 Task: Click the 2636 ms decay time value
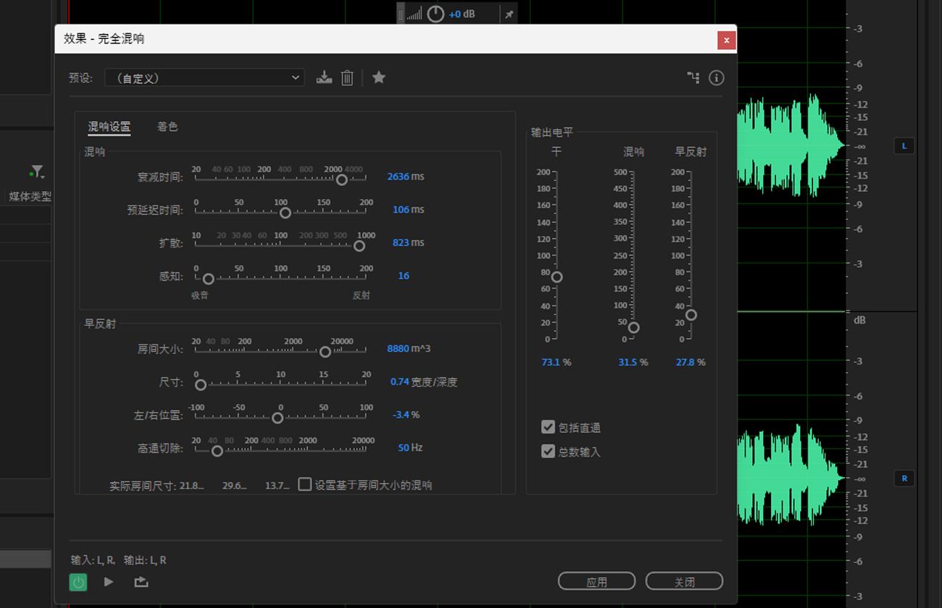[x=398, y=177]
